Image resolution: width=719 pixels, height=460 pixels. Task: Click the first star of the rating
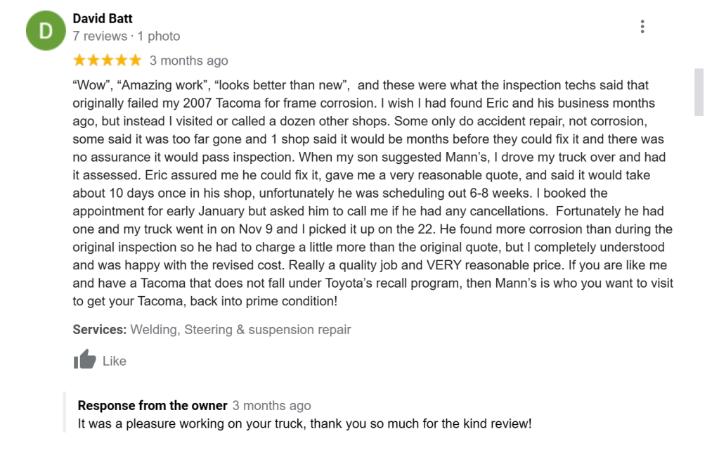(79, 60)
